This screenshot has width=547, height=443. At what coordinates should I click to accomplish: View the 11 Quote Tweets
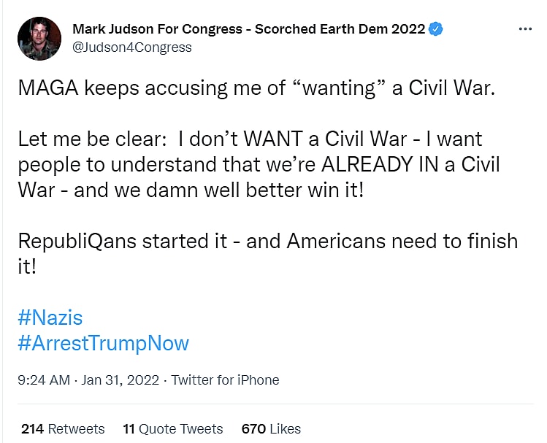point(173,428)
